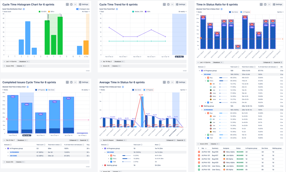The image size is (286, 172).
Task: Click Mary Alpha's avatar in the issues table
Action: 224,151
